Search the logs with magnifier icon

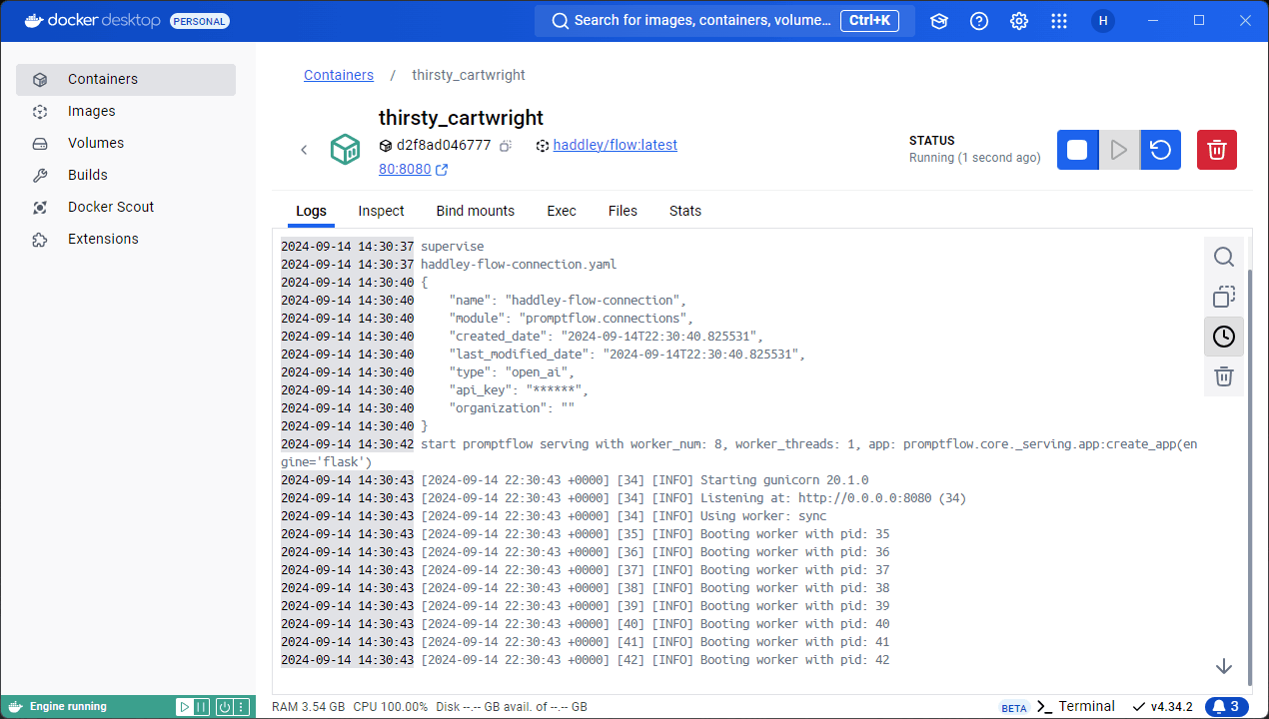1223,258
